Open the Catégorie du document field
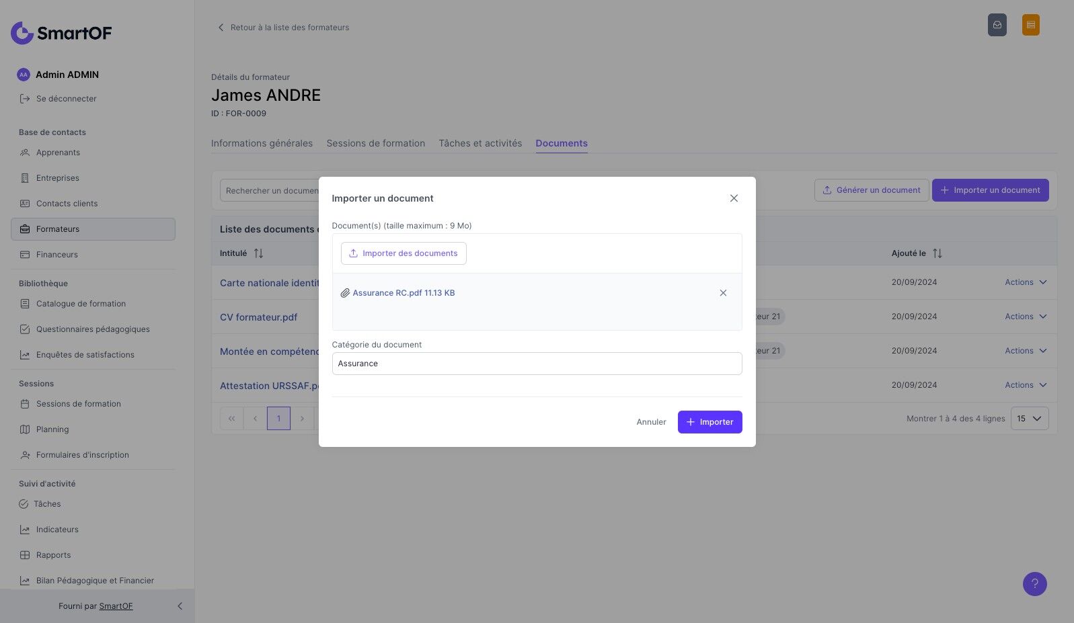 click(x=537, y=364)
